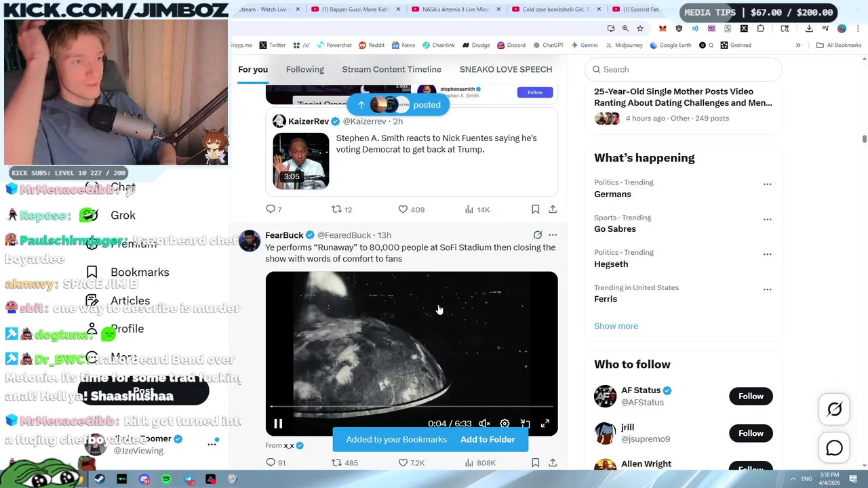Open Bookmarks in the left sidebar
This screenshot has height=488, width=868.
point(127,272)
